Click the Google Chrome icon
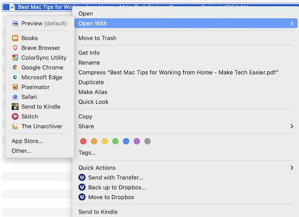This screenshot has height=217, width=299. [x=15, y=67]
